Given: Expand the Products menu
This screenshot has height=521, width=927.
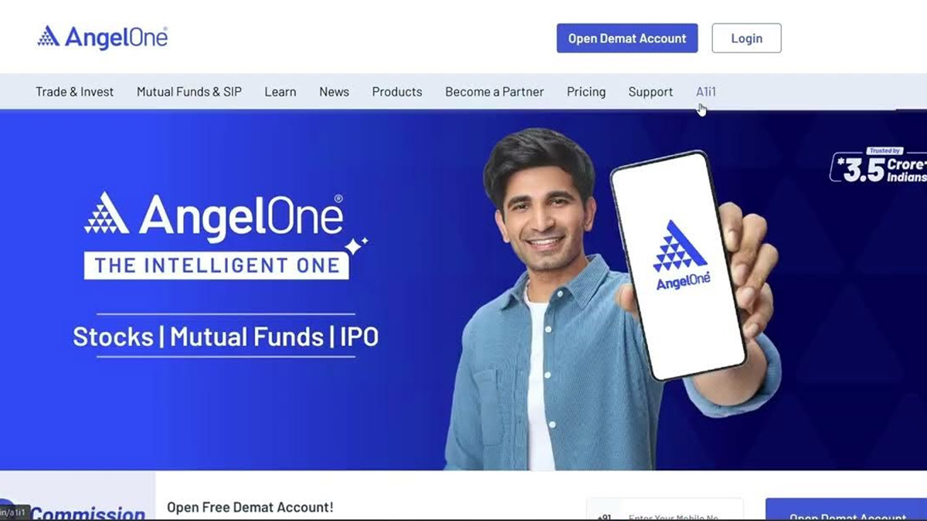Looking at the screenshot, I should pos(397,92).
